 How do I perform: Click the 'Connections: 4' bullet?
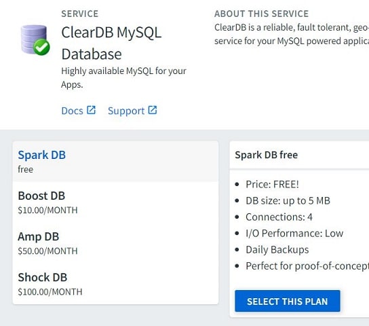coord(279,217)
